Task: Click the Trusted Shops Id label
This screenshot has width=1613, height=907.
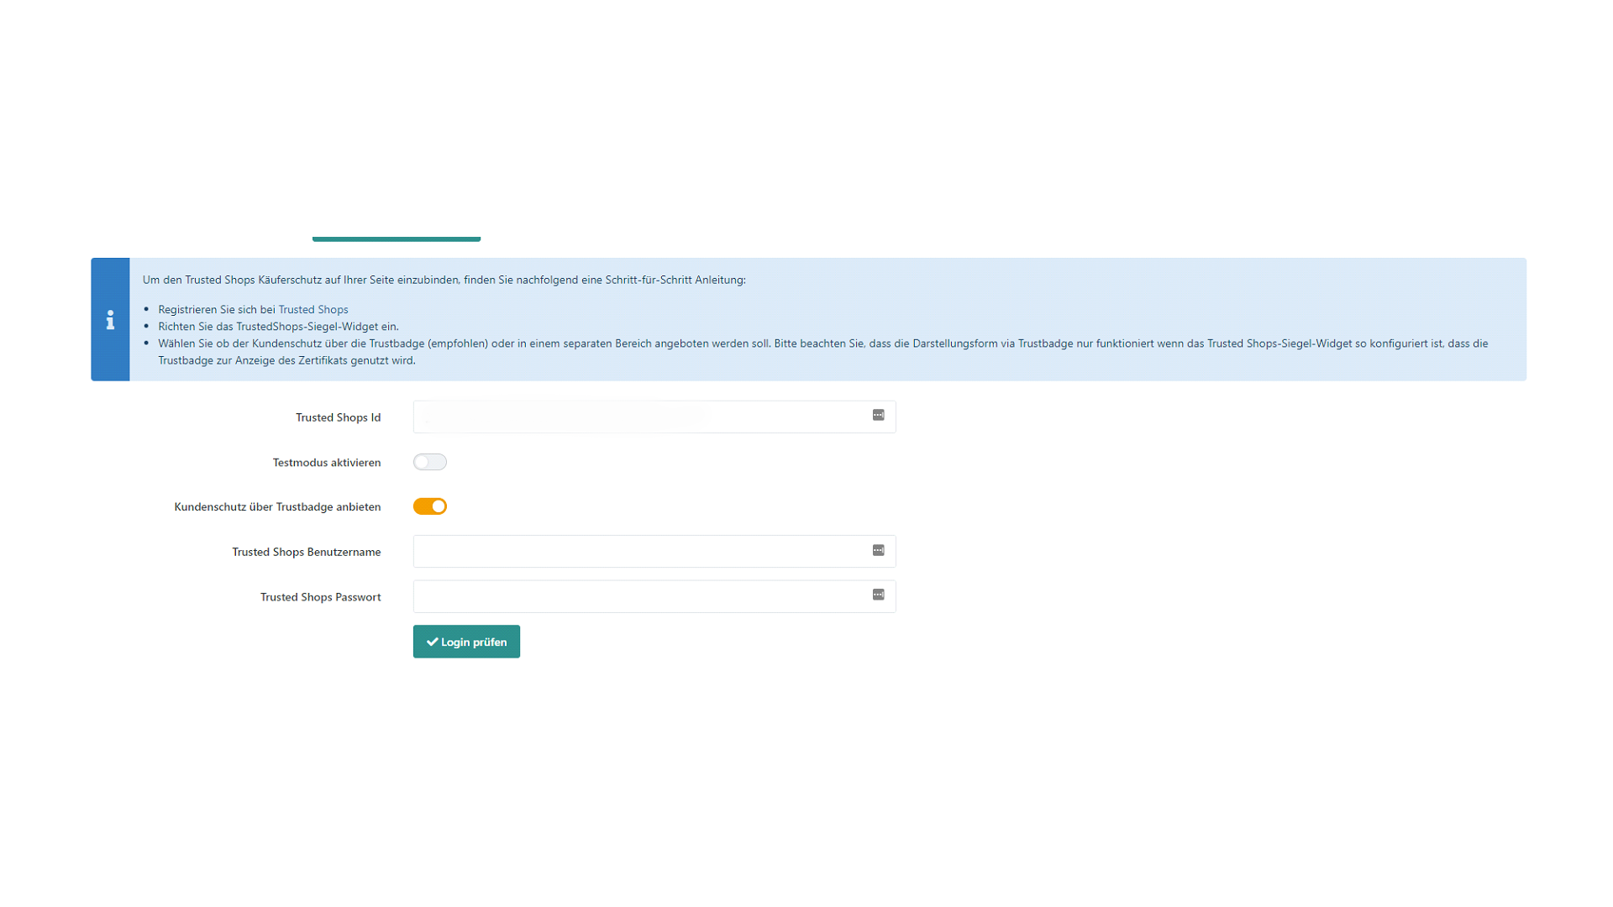Action: click(x=338, y=417)
